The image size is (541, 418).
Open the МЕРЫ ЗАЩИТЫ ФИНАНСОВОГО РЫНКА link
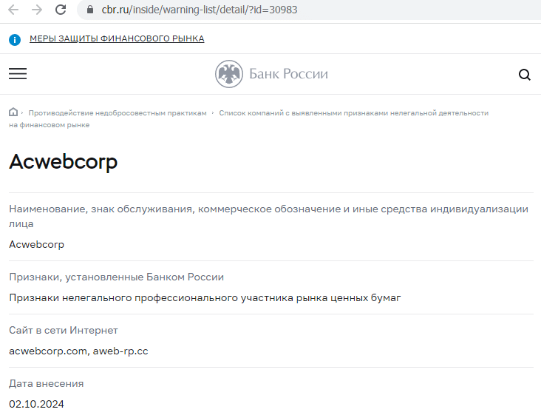(117, 38)
